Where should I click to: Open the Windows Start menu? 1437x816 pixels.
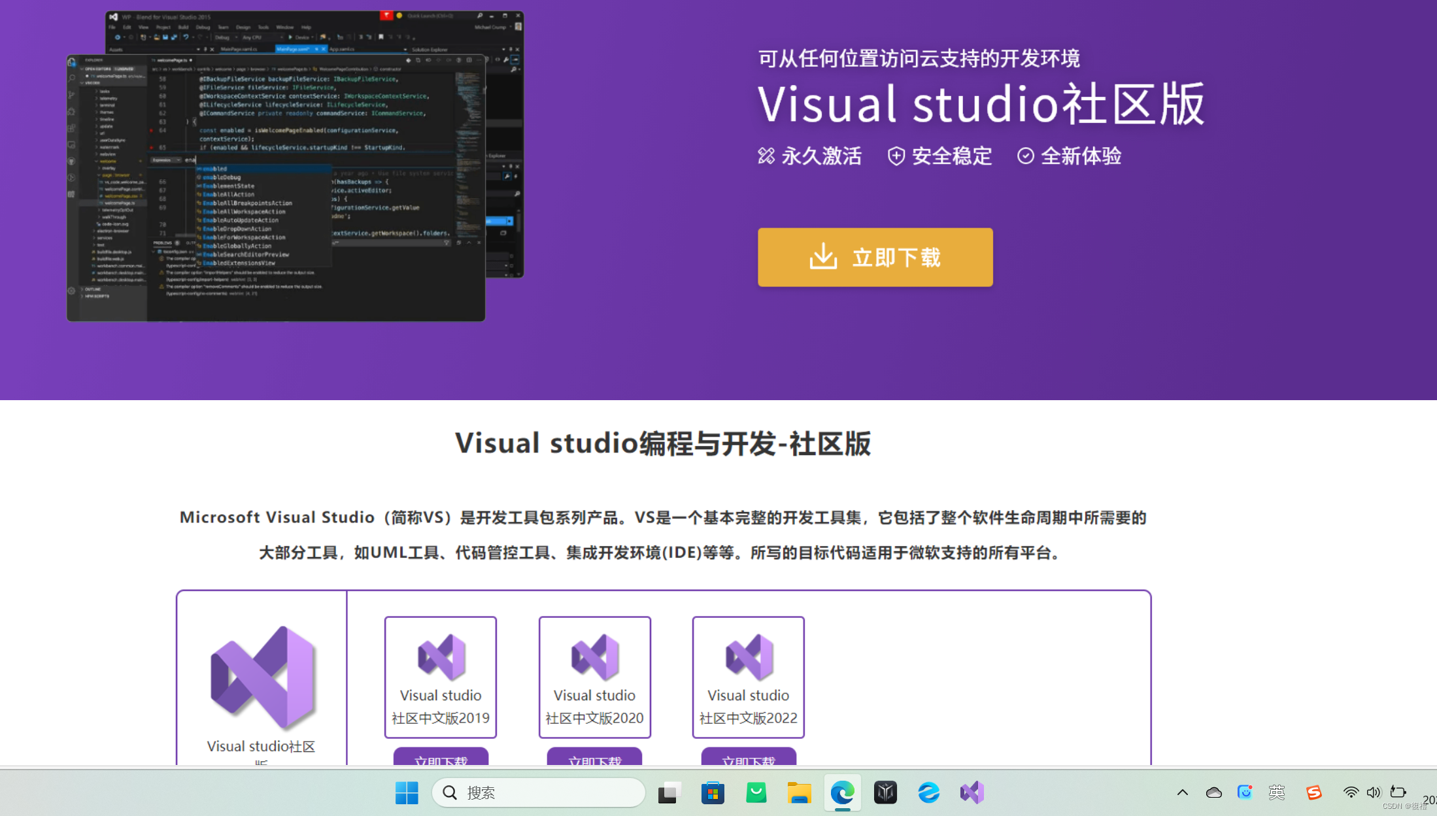coord(407,792)
